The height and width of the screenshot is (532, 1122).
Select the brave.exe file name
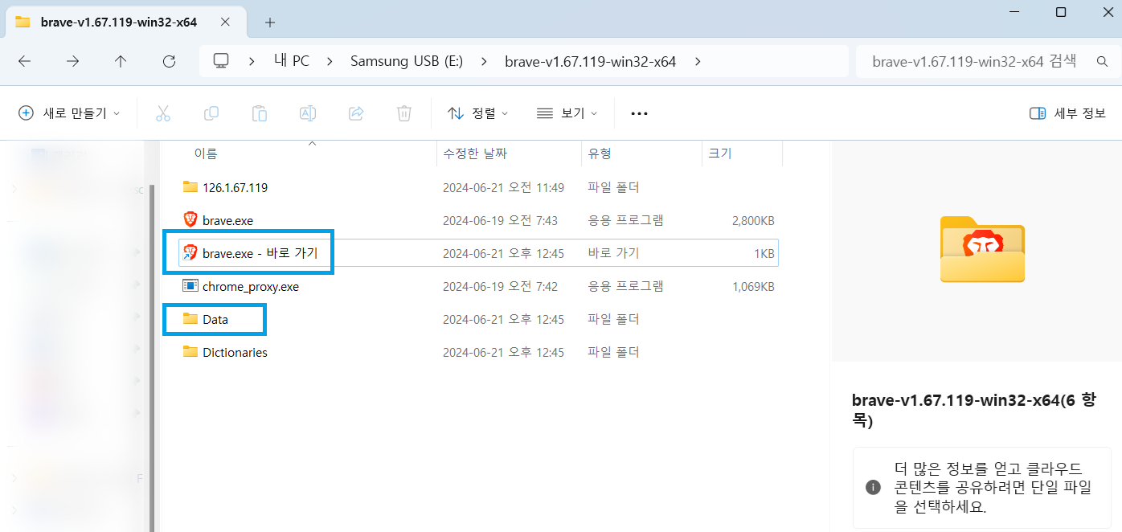[228, 220]
